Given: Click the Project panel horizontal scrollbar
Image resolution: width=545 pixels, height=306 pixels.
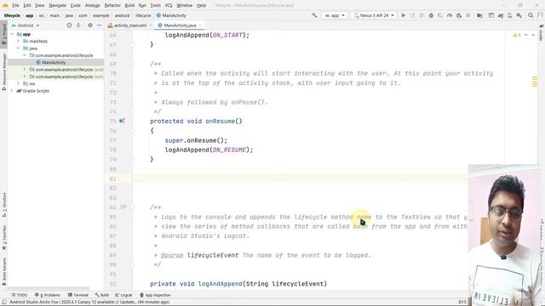Looking at the screenshot, I should click(x=49, y=289).
